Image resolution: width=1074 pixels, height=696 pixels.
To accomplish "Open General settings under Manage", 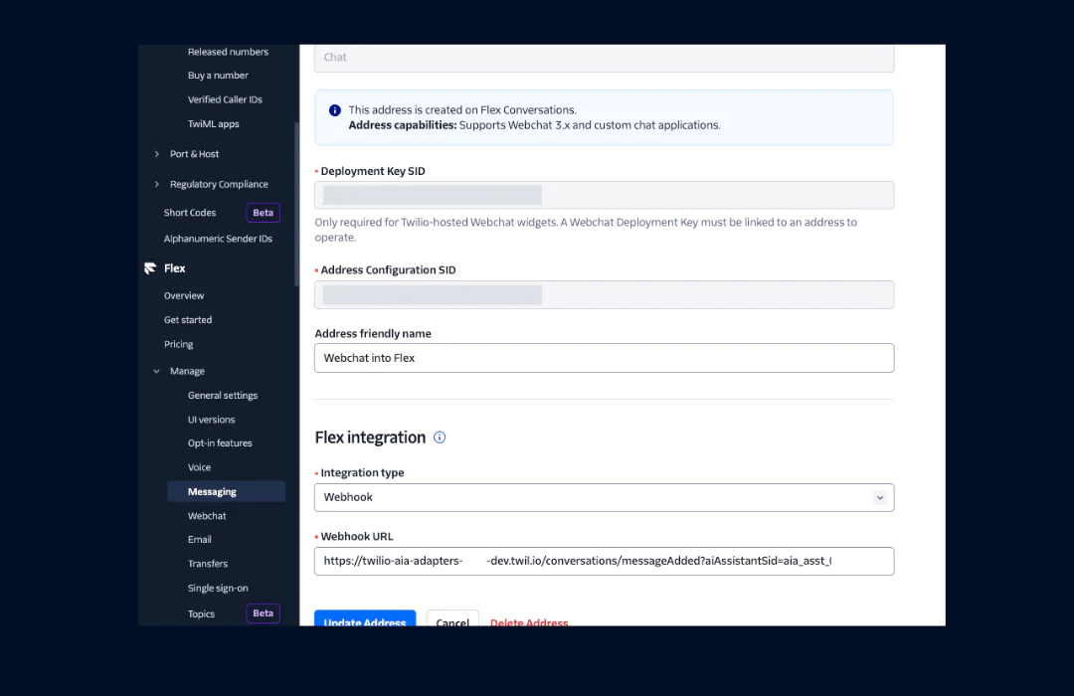I will click(x=223, y=396).
